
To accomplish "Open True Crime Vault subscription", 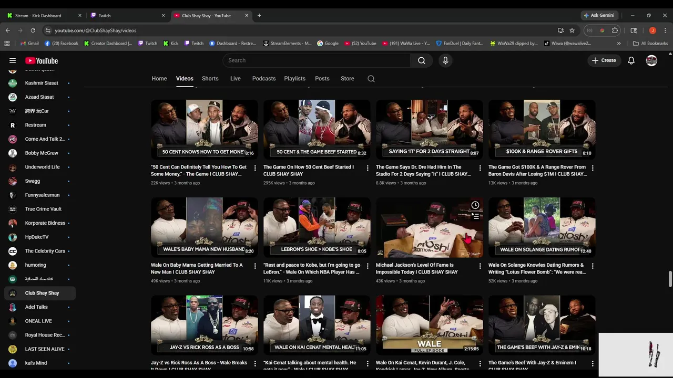I will click(x=40, y=209).
